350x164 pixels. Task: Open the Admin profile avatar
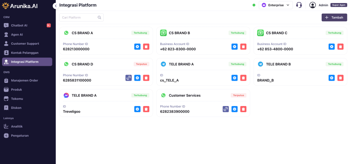click(312, 5)
